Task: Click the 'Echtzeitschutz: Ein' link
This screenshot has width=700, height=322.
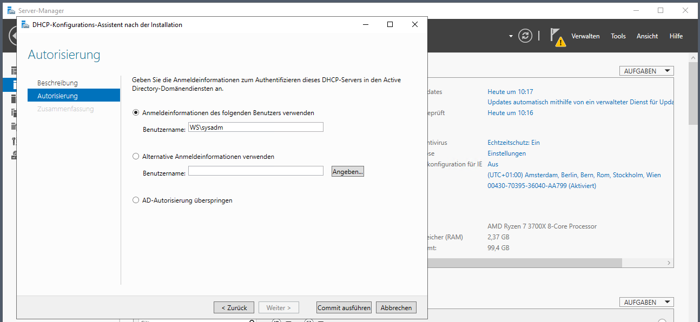Action: click(513, 142)
